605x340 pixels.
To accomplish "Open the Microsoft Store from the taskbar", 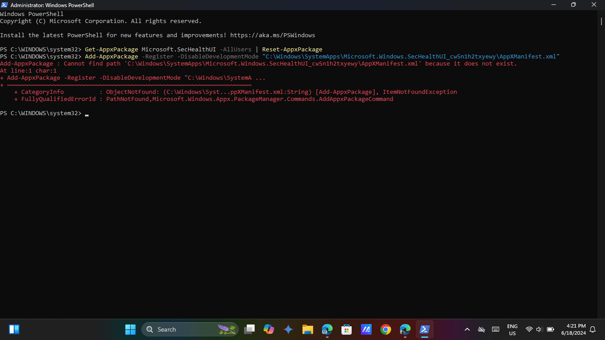I will (x=346, y=329).
